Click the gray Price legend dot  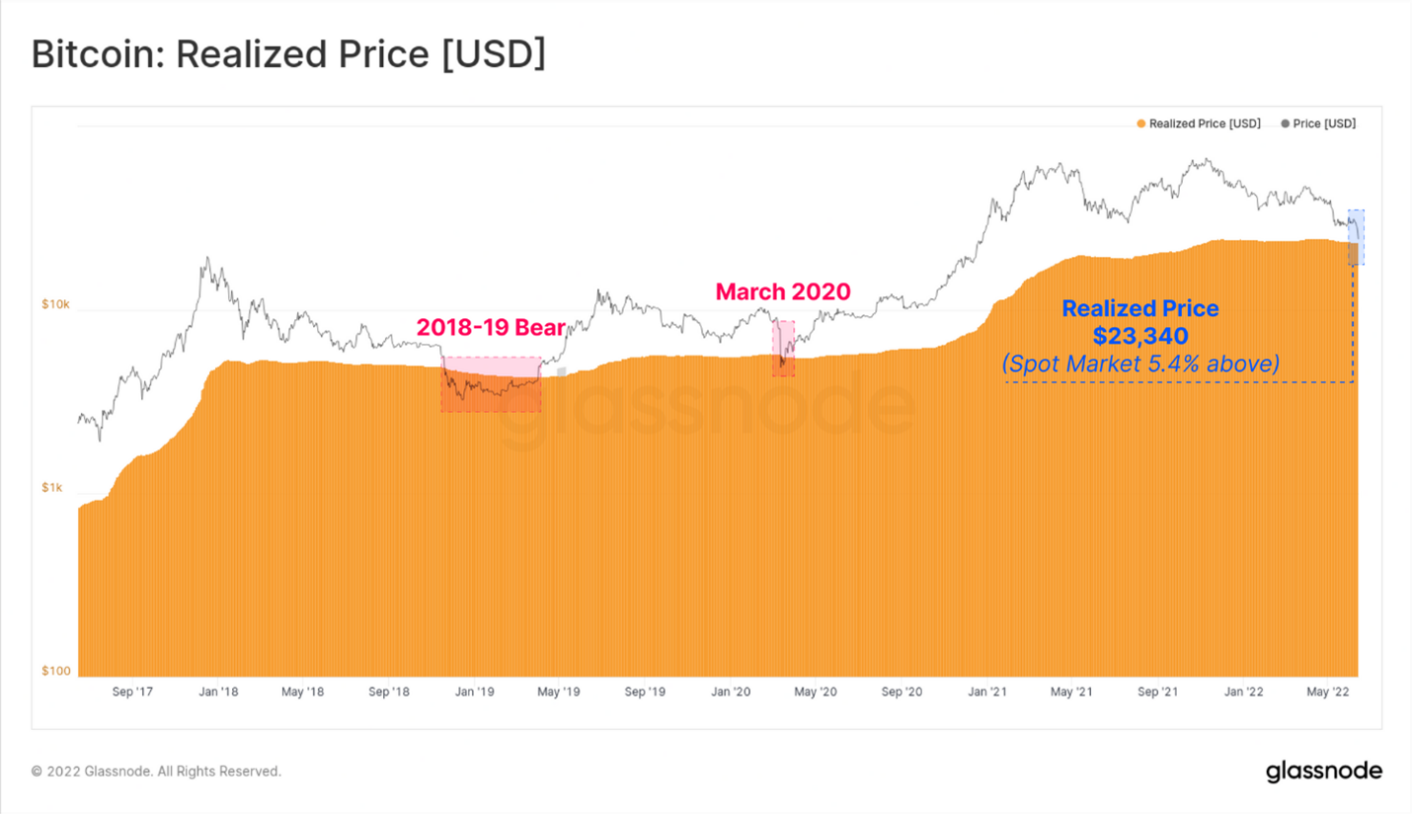(1285, 124)
